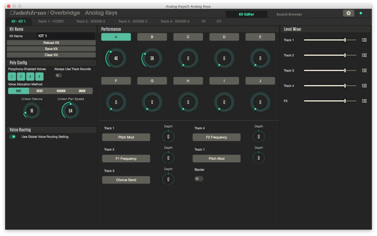The width and height of the screenshot is (377, 236).
Task: Switch to Sound Browser tab
Action: [x=289, y=14]
